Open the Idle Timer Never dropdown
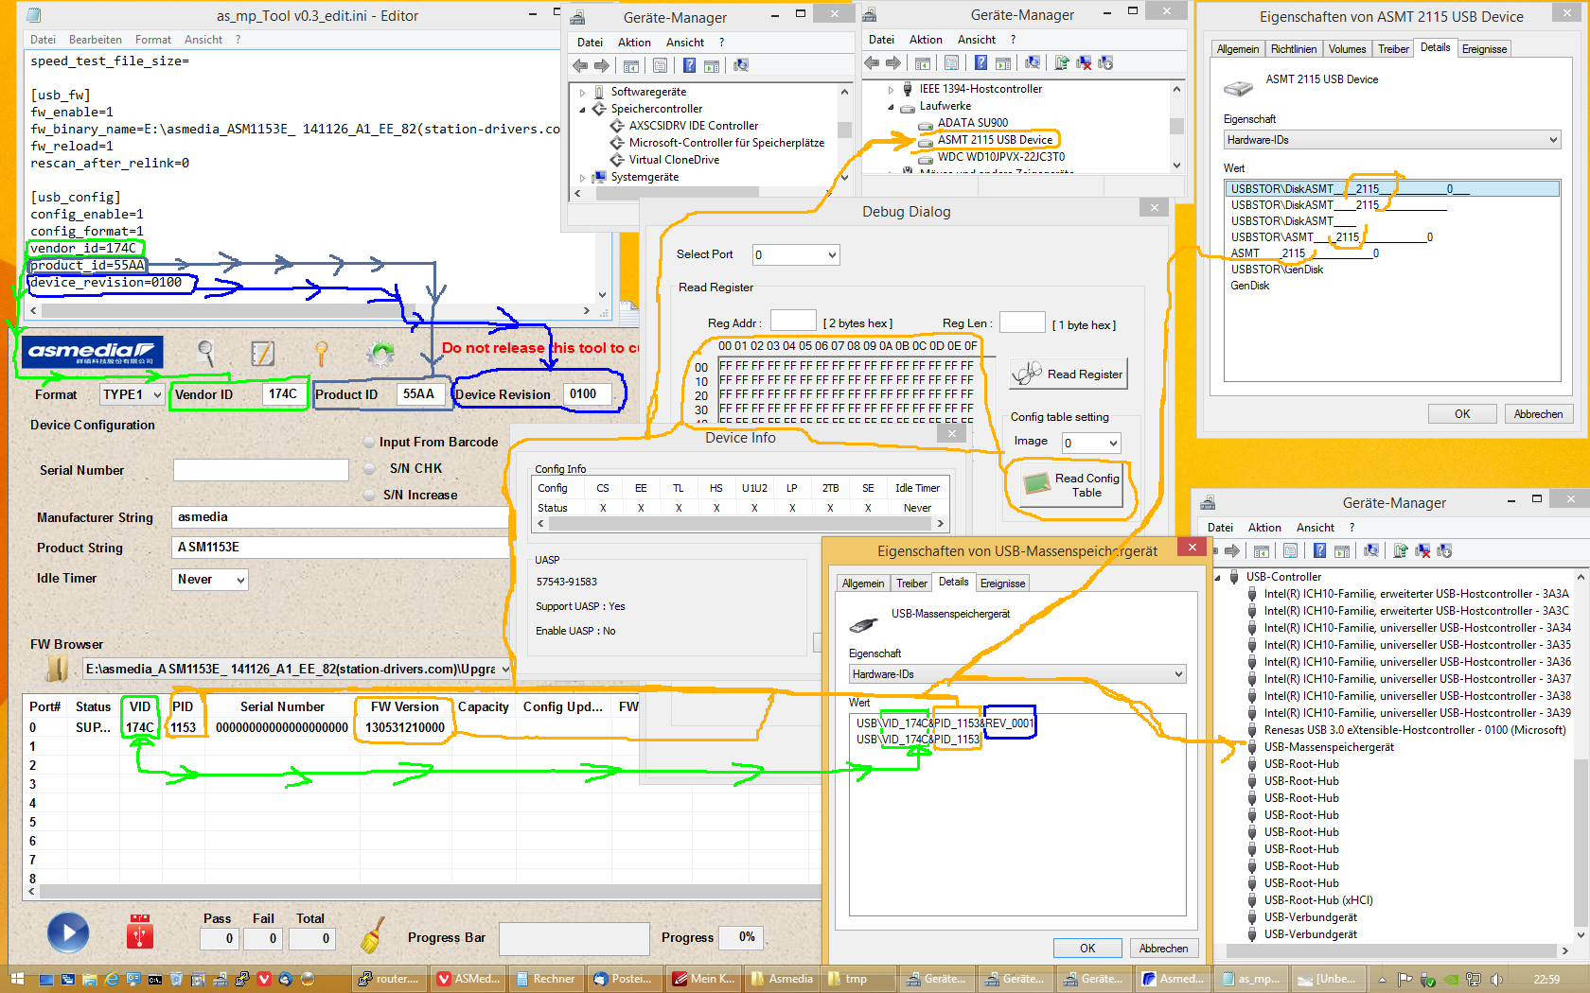 point(210,579)
